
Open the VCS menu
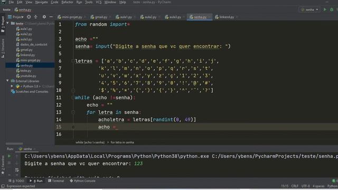[99, 2]
